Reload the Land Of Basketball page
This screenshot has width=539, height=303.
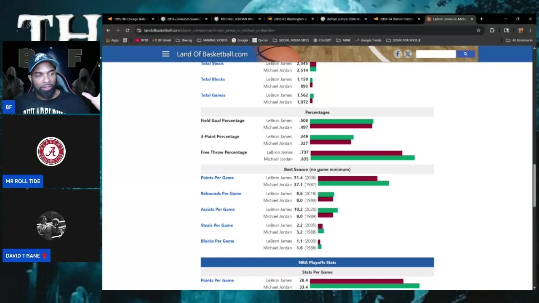[127, 30]
